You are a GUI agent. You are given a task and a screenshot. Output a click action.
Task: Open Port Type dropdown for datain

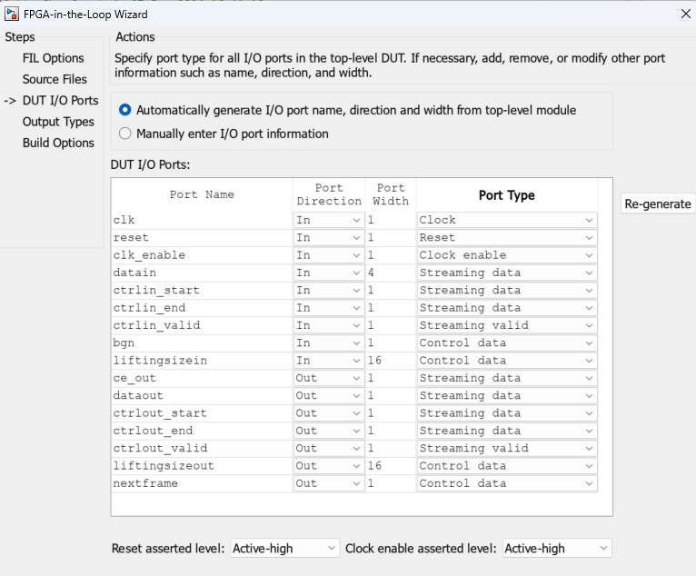click(x=506, y=273)
